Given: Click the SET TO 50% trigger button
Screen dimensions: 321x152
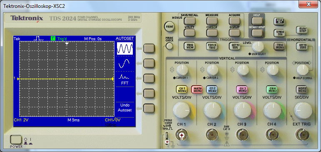Looking at the screenshot, I should click(234, 46).
